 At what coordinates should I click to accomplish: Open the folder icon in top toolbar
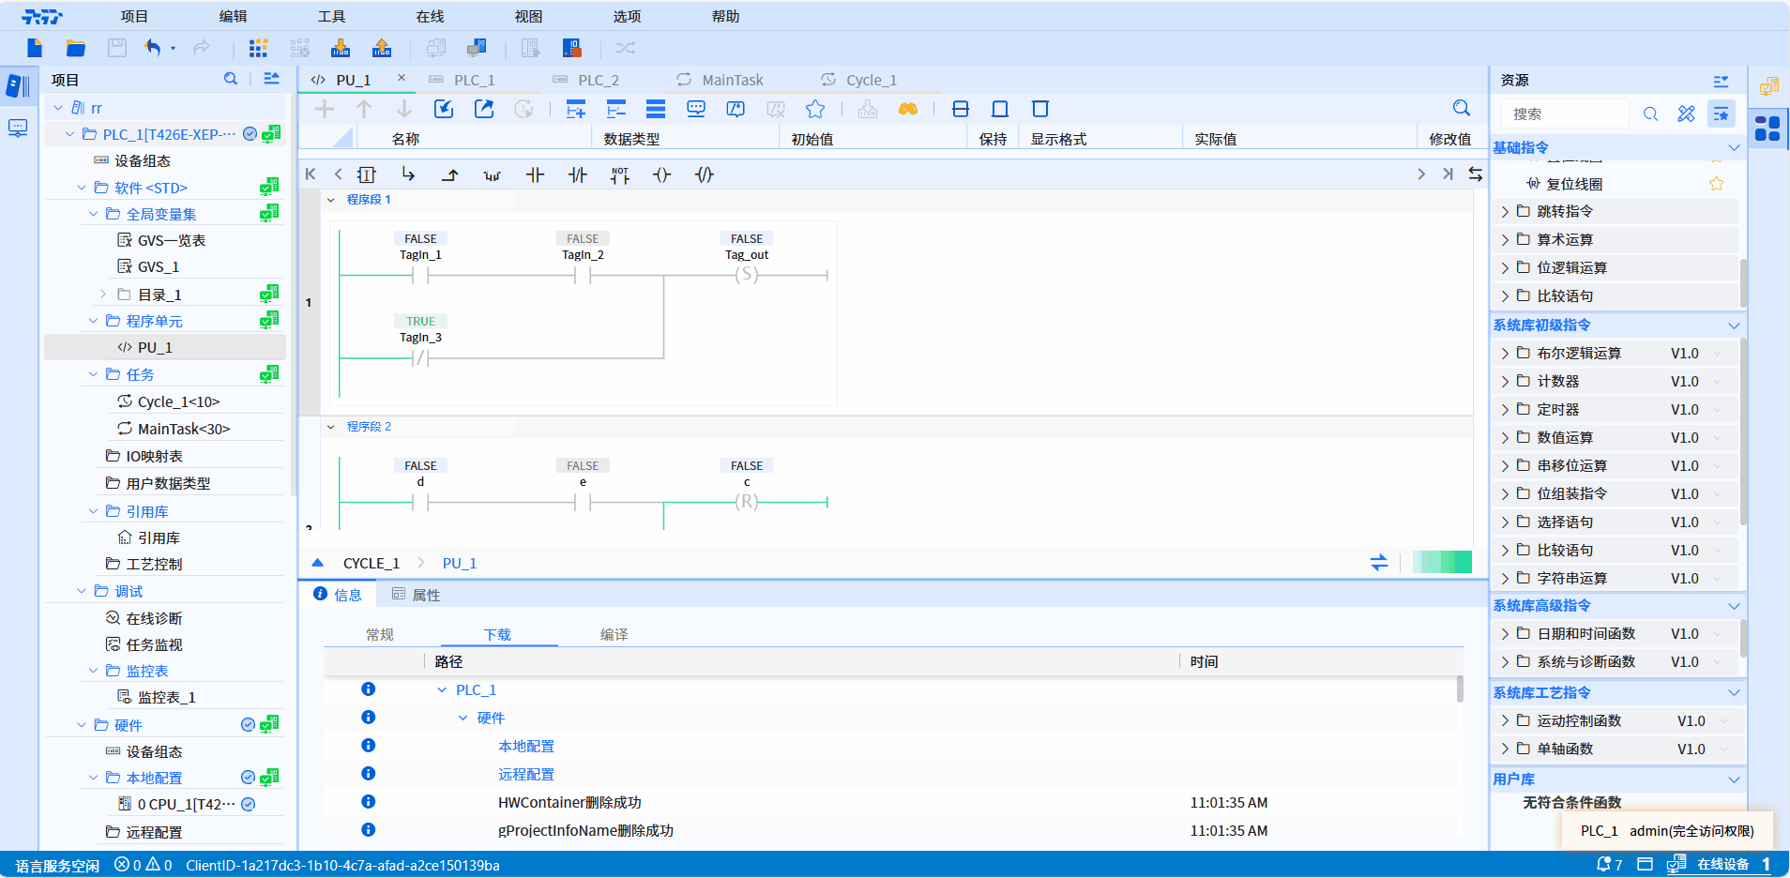76,48
